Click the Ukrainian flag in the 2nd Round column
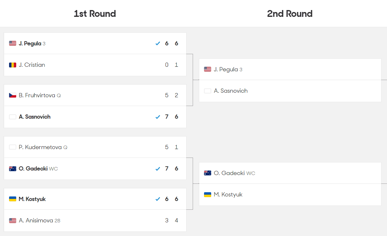The width and height of the screenshot is (387, 236). pyautogui.click(x=208, y=195)
